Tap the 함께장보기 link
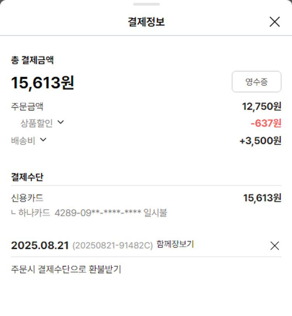The height and width of the screenshot is (316, 292). (175, 245)
